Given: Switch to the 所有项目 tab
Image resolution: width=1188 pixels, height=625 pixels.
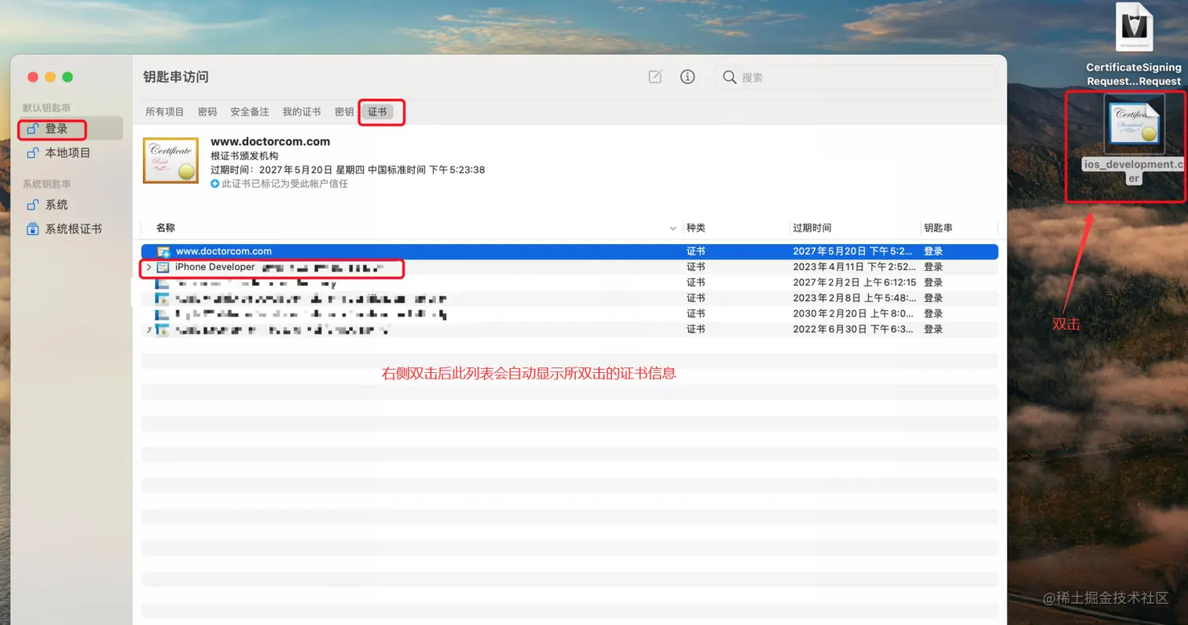Looking at the screenshot, I should tap(164, 112).
